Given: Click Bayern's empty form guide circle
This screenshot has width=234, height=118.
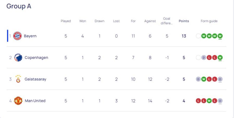Looking at the screenshot, I should pos(198,36).
